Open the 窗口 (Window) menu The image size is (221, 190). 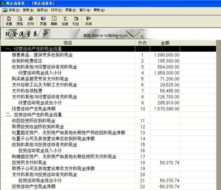point(85,10)
